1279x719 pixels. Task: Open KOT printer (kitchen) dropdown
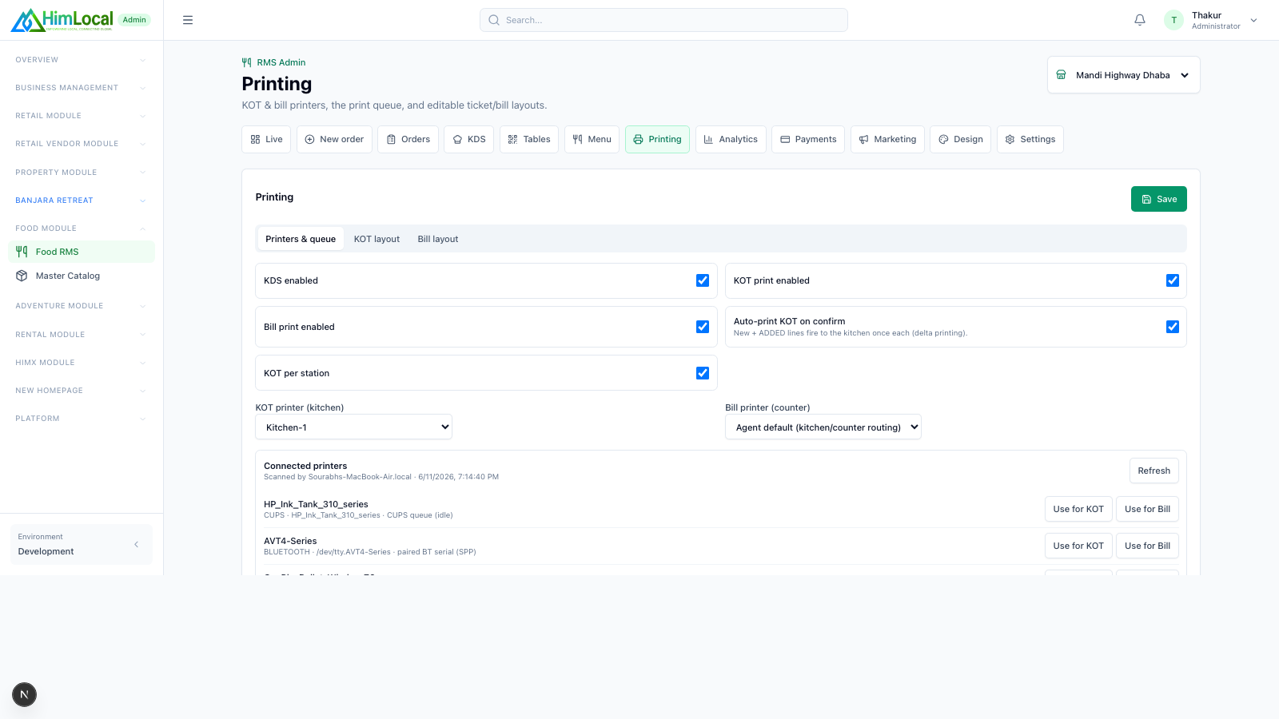point(354,427)
